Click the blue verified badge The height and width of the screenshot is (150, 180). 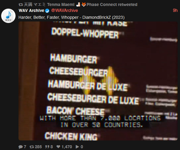coord(47,11)
